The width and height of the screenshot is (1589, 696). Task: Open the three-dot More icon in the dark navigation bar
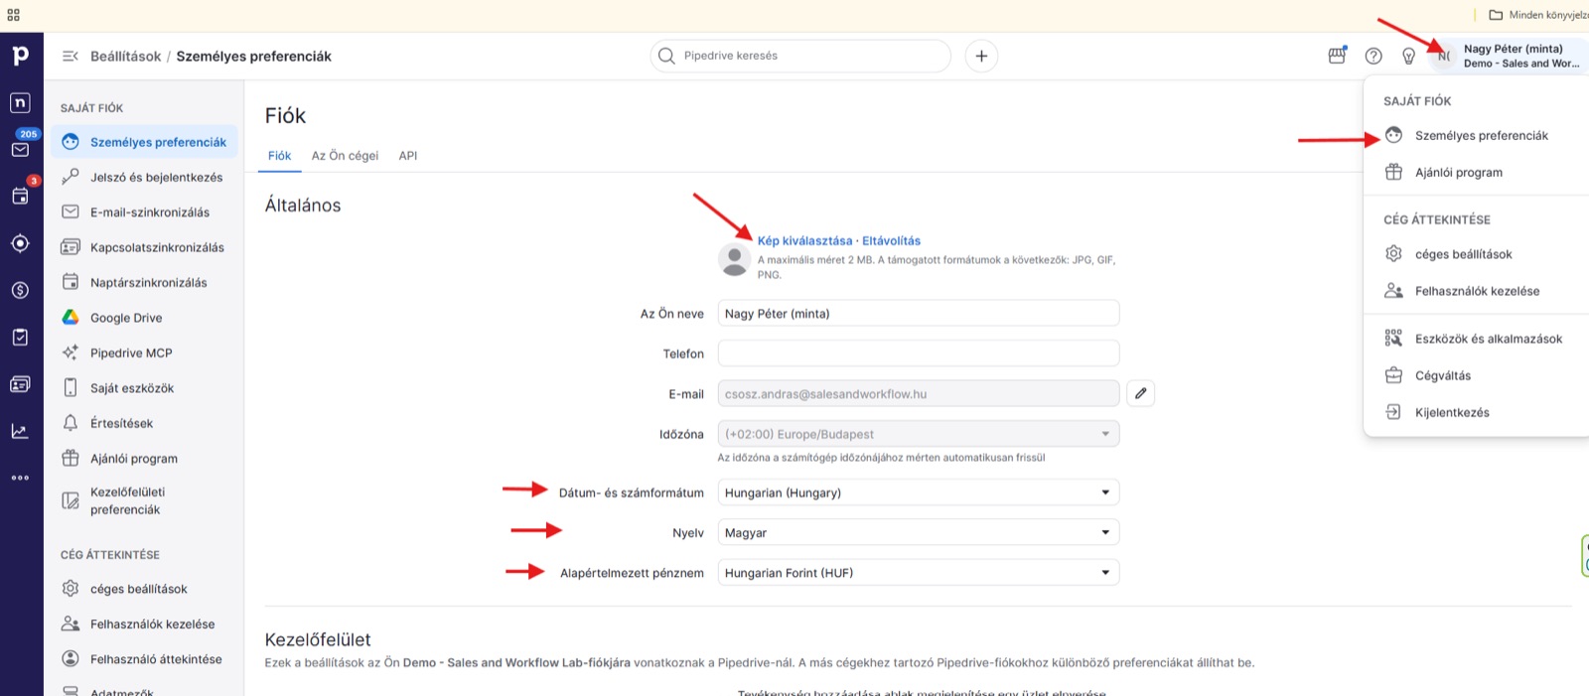pyautogui.click(x=20, y=478)
